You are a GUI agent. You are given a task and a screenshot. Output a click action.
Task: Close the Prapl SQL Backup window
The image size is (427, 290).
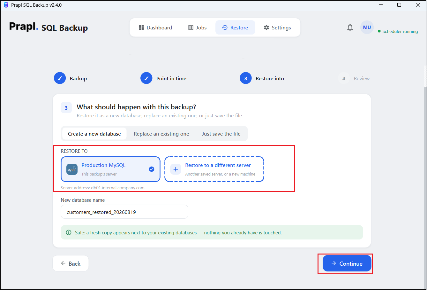[x=418, y=5]
